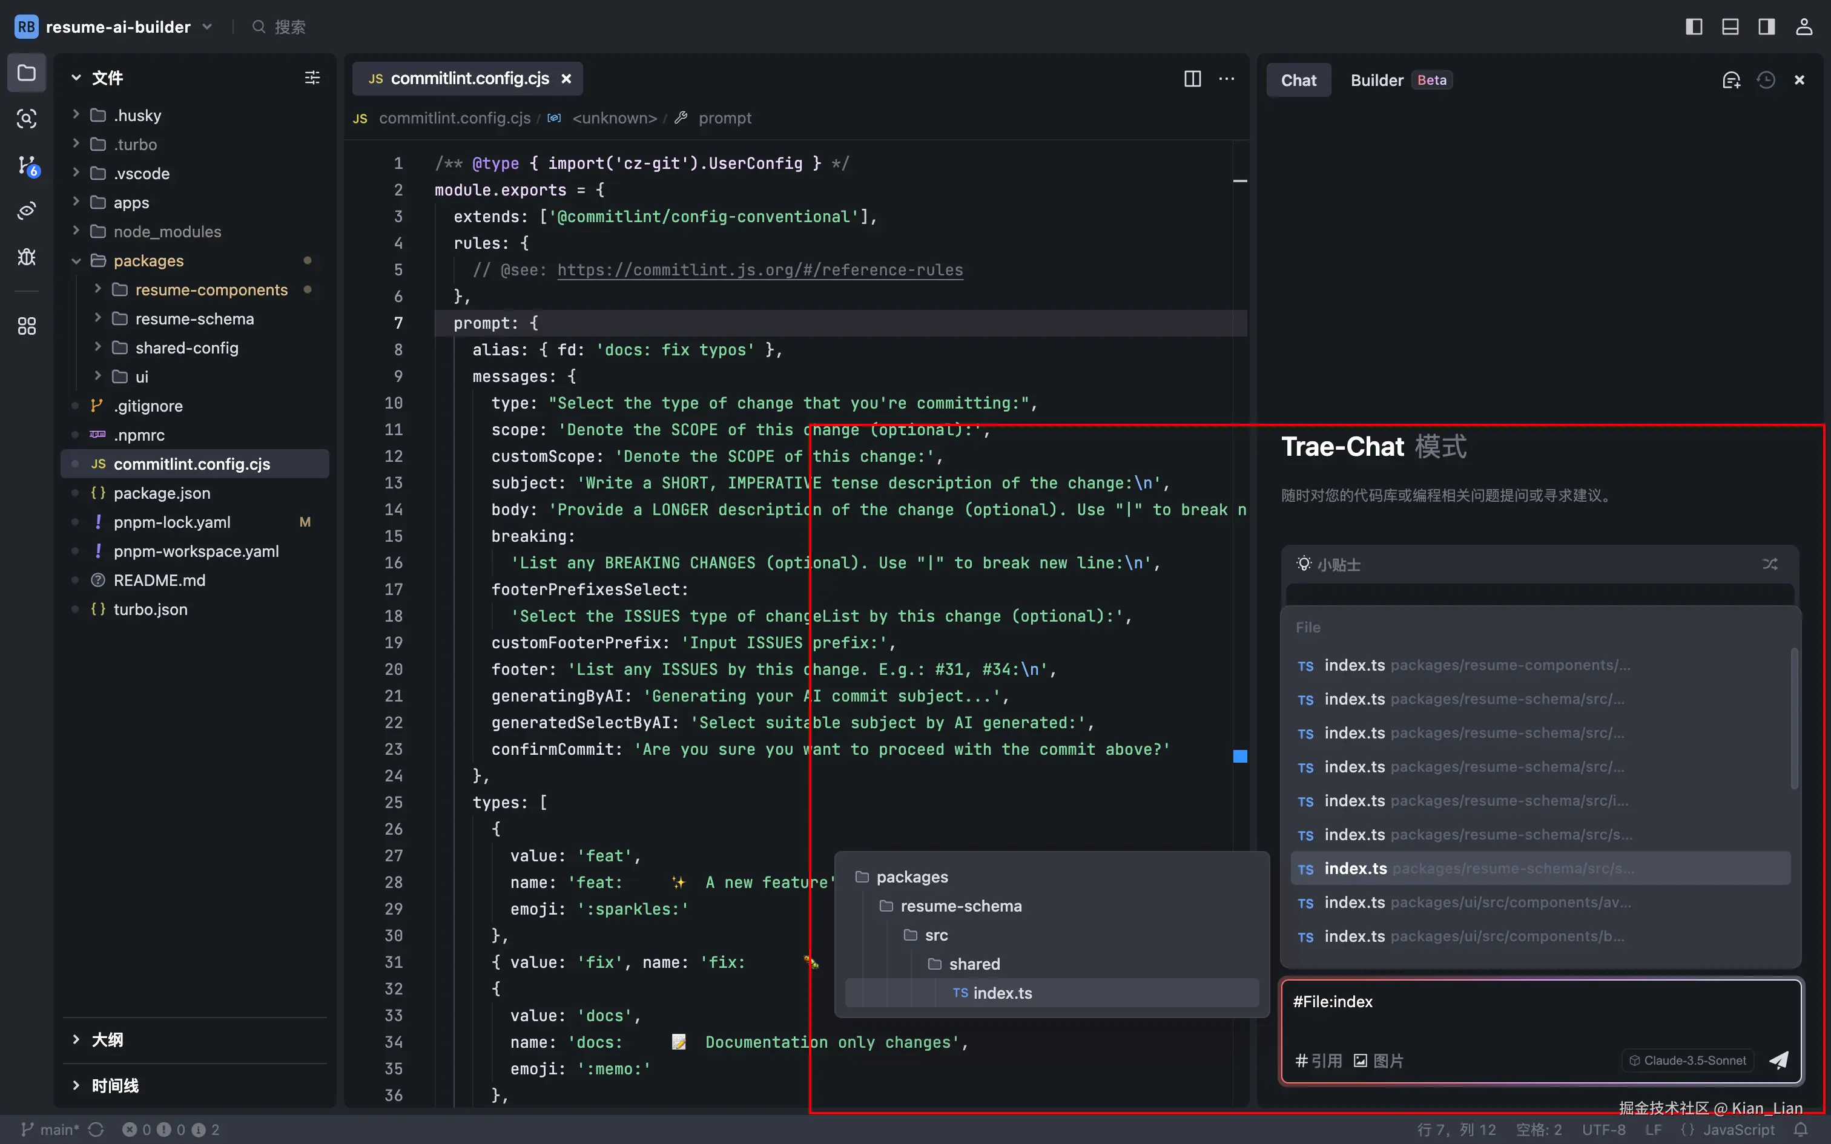Click the new chat icon

[1731, 80]
